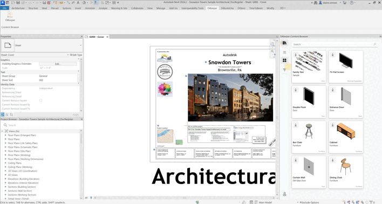The height and width of the screenshot is (204, 382).
Task: Open the Collaborate ribbon tab
Action: 137,8
